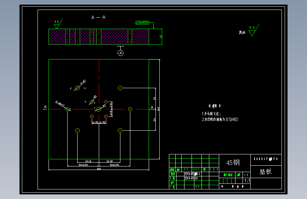Screen dimensions: 307x199
Task: Click the roughness symbol above the section's left end
Action: [x=58, y=24]
